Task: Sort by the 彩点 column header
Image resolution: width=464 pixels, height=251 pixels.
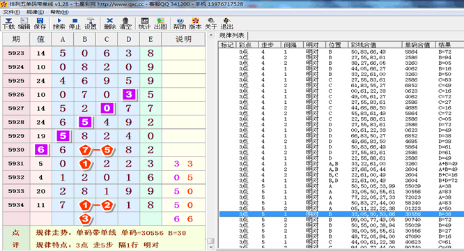Action: 247,45
